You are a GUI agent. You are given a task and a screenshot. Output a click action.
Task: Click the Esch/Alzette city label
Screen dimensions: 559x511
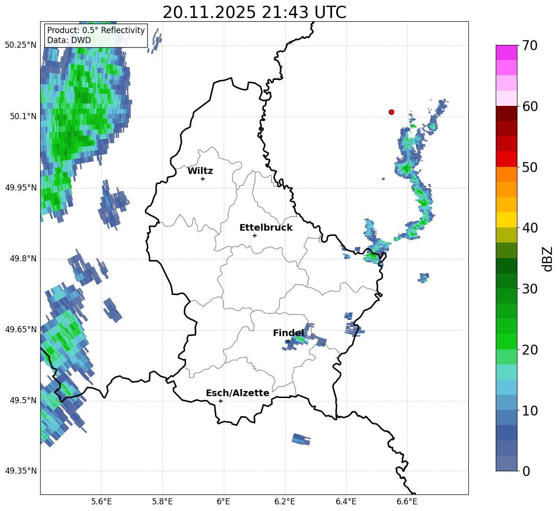pos(237,393)
